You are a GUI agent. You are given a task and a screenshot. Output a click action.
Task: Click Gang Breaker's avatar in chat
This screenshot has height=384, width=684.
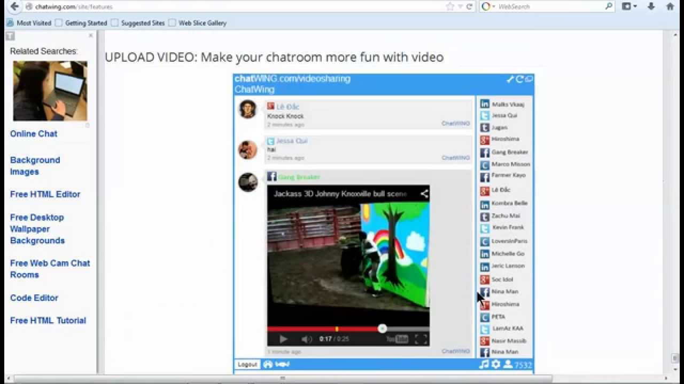247,182
